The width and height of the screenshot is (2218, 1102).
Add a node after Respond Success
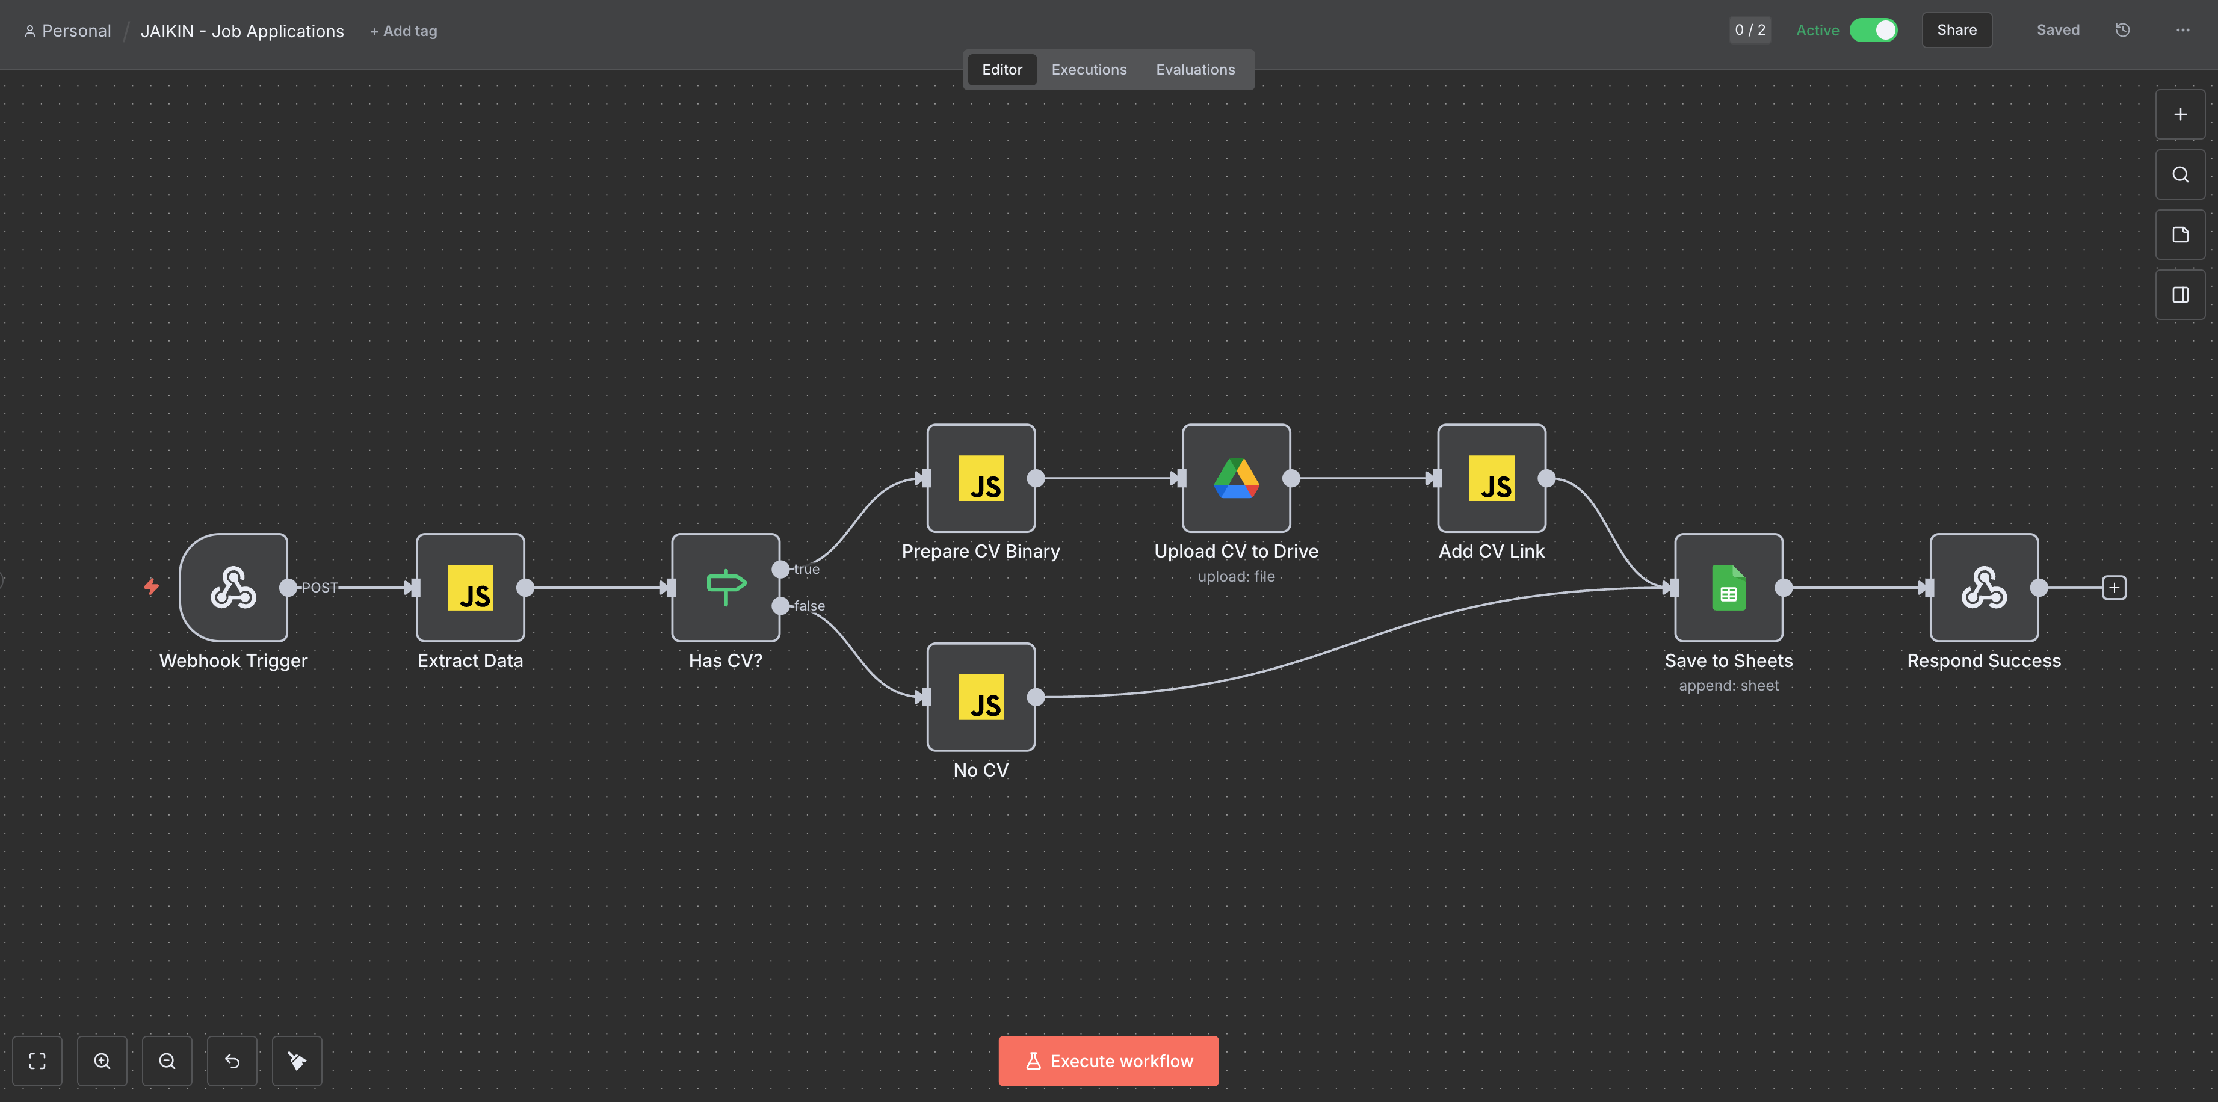click(2115, 587)
